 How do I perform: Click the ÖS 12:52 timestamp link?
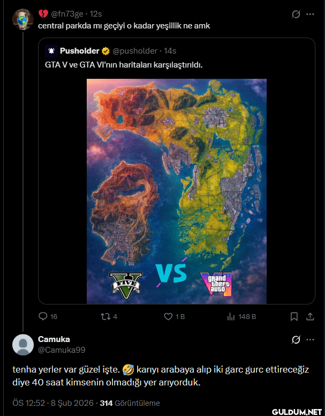point(28,403)
